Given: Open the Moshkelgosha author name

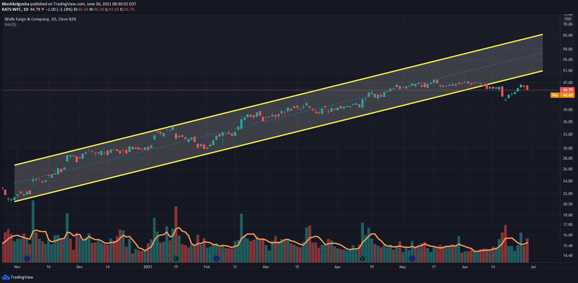Looking at the screenshot, I should [15, 4].
